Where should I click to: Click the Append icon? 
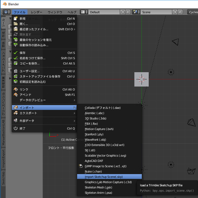(x=16, y=95)
